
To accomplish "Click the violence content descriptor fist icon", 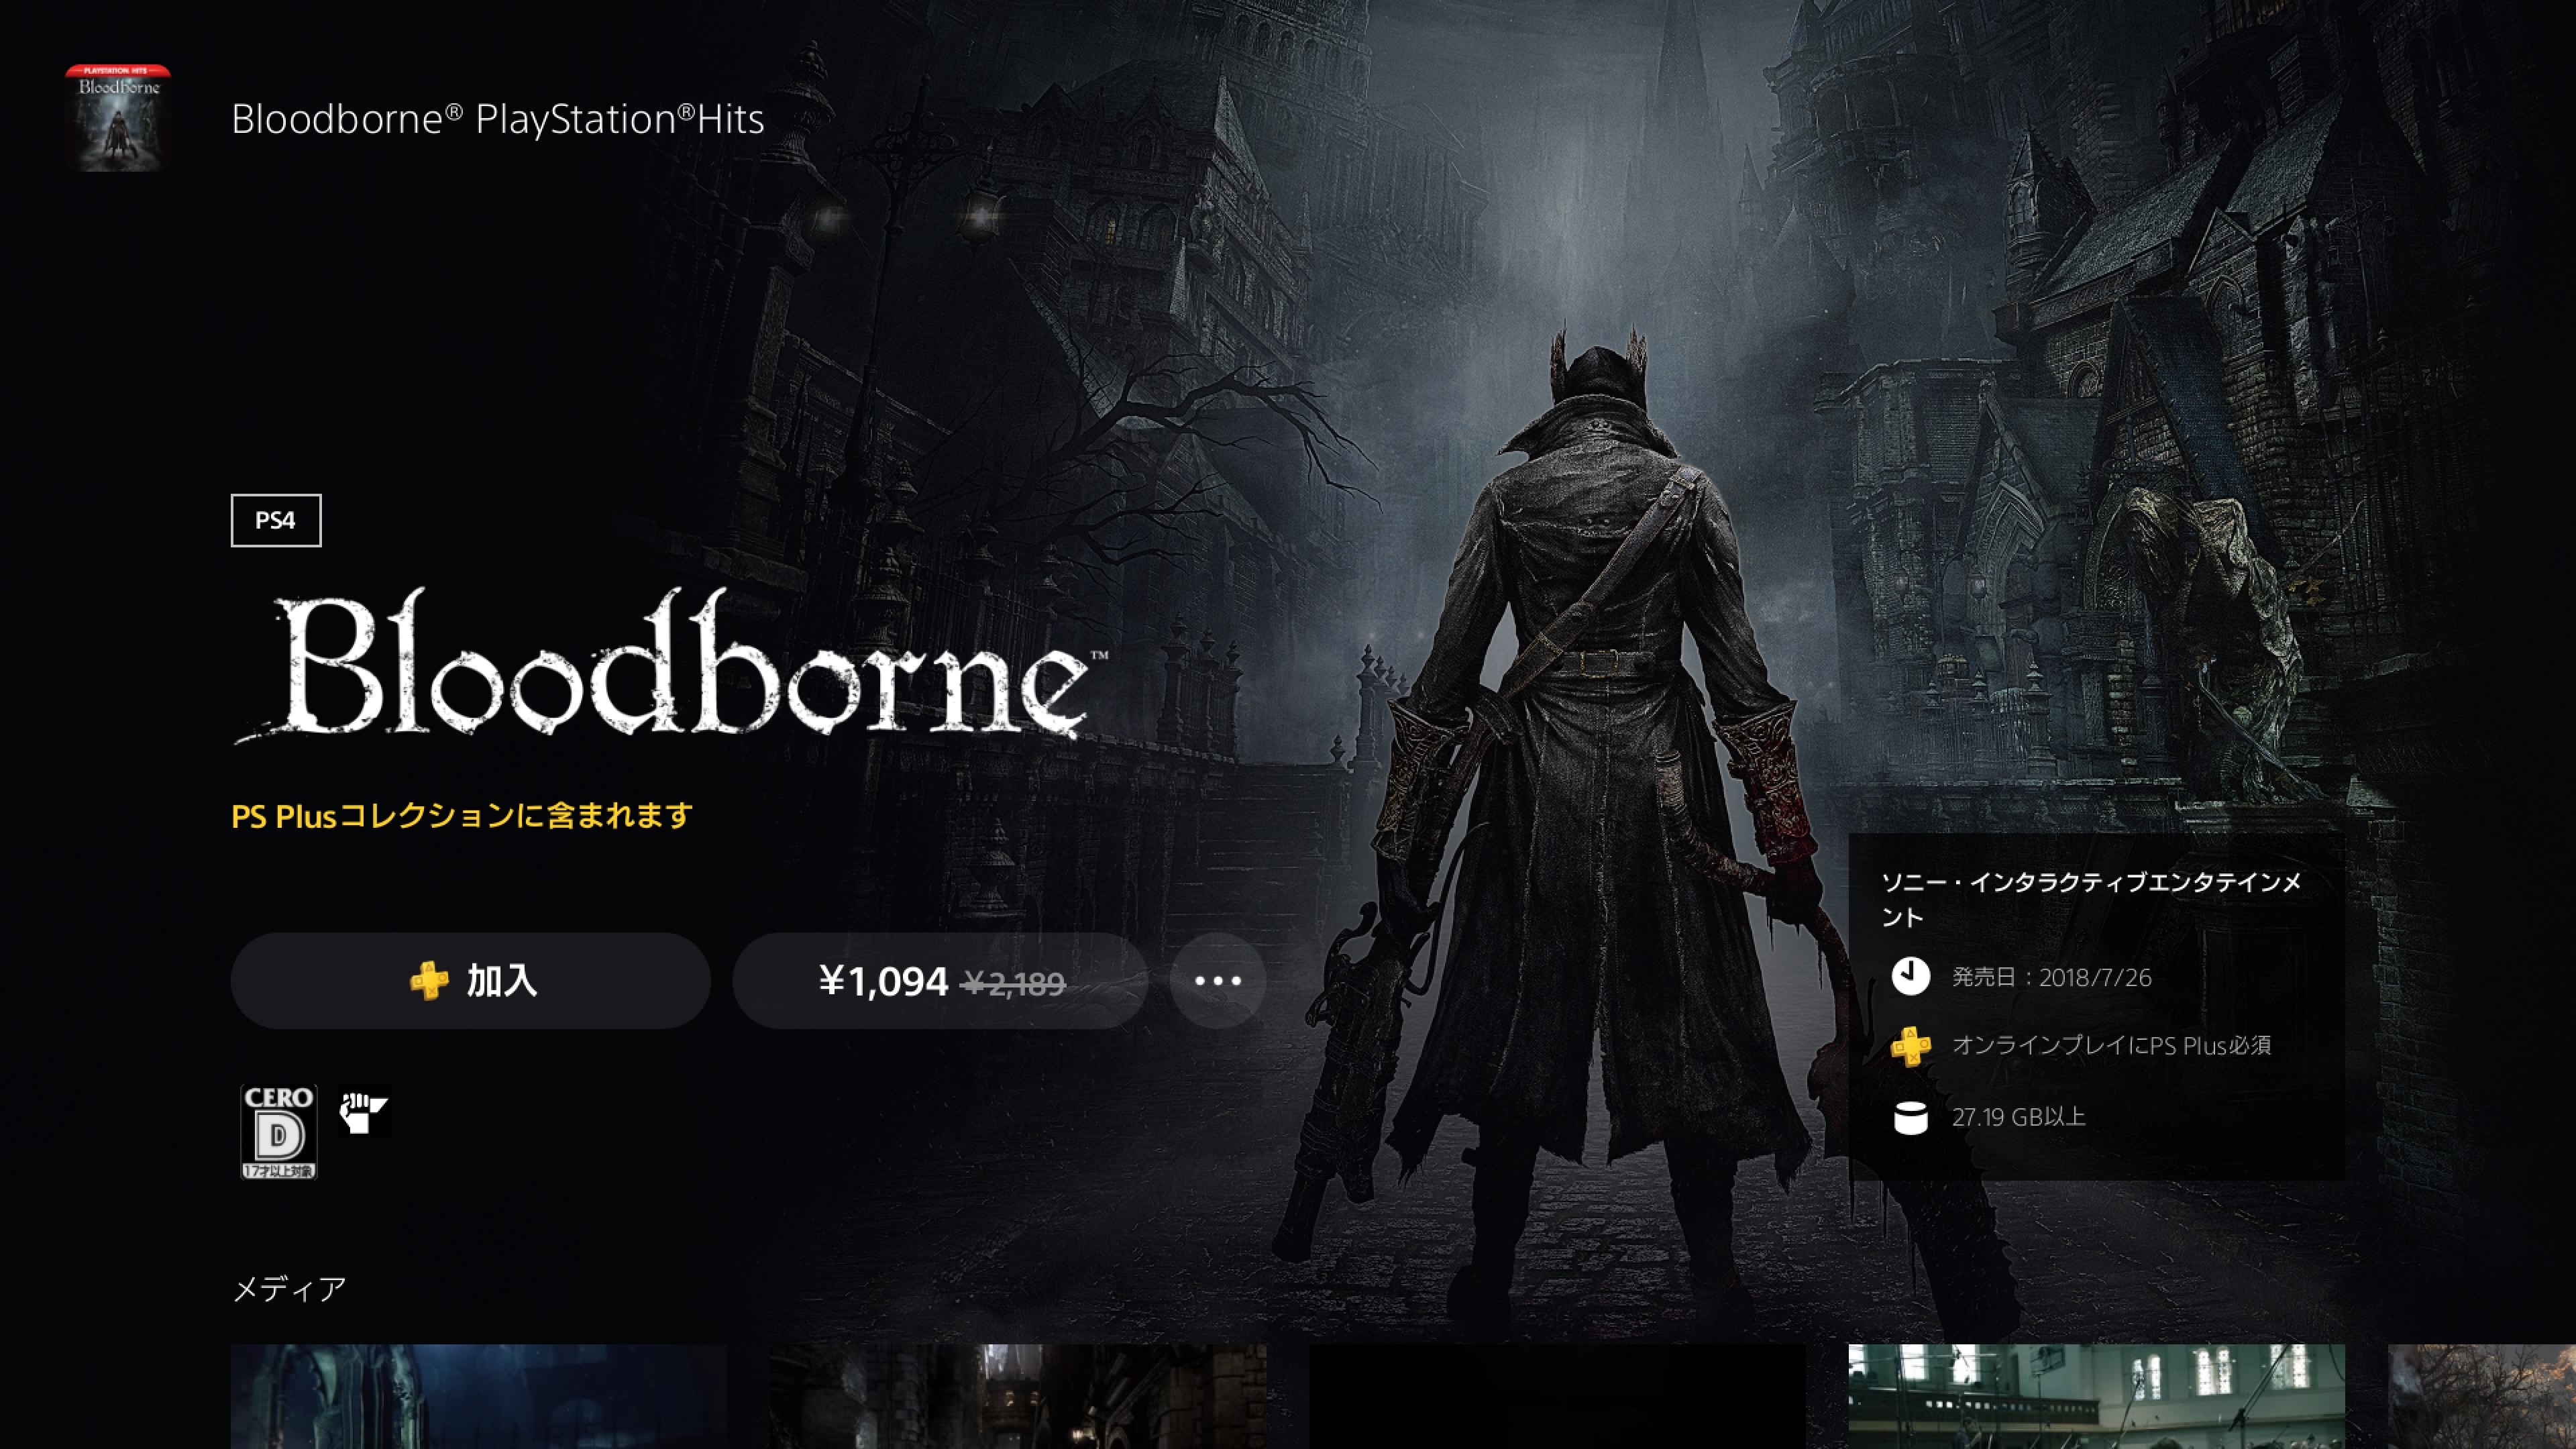I will [364, 1111].
